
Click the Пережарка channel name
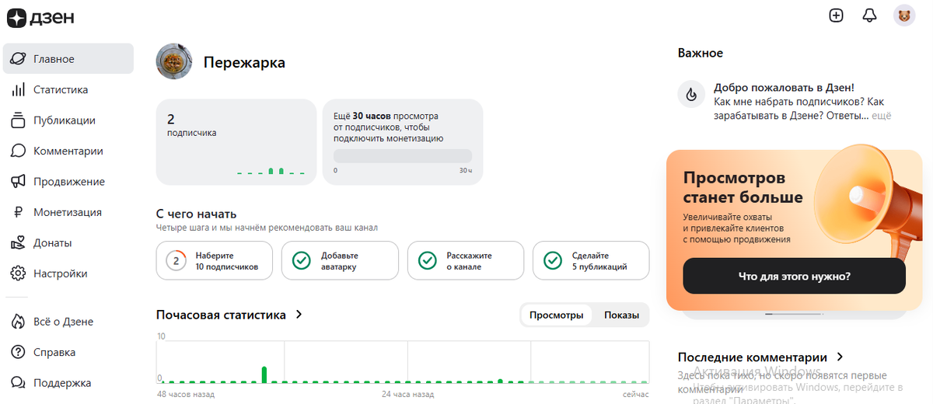(244, 63)
